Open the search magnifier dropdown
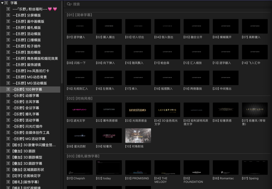Image resolution: width=272 pixels, height=189 pixels. click(69, 4)
